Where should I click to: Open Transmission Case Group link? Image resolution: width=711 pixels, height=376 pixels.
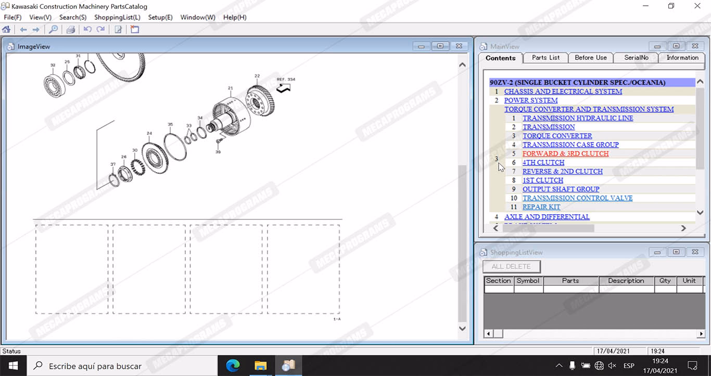click(x=570, y=145)
